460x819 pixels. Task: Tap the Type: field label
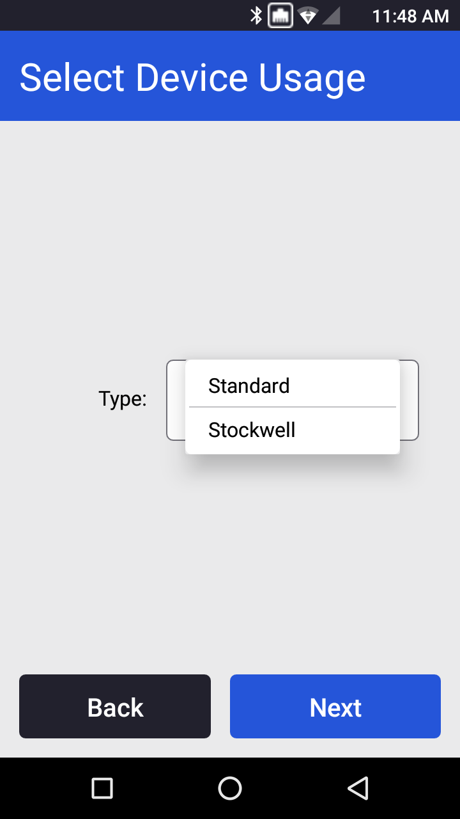[x=123, y=399]
